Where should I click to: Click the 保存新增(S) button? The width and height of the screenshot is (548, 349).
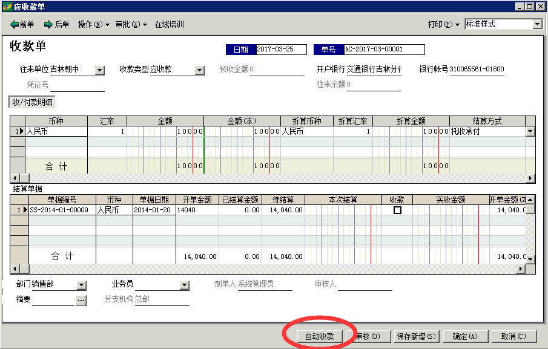416,336
